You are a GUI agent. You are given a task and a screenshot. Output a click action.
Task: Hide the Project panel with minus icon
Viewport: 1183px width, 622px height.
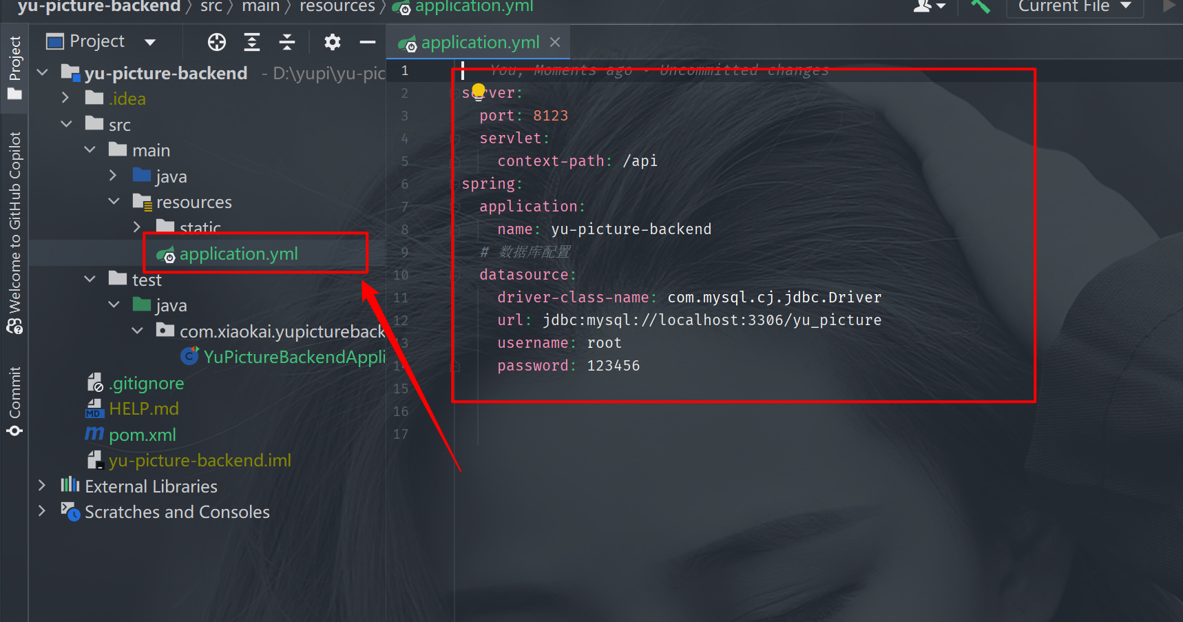[x=368, y=43]
